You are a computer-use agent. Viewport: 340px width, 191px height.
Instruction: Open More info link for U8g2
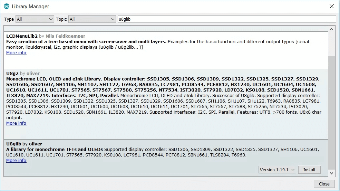click(x=16, y=123)
